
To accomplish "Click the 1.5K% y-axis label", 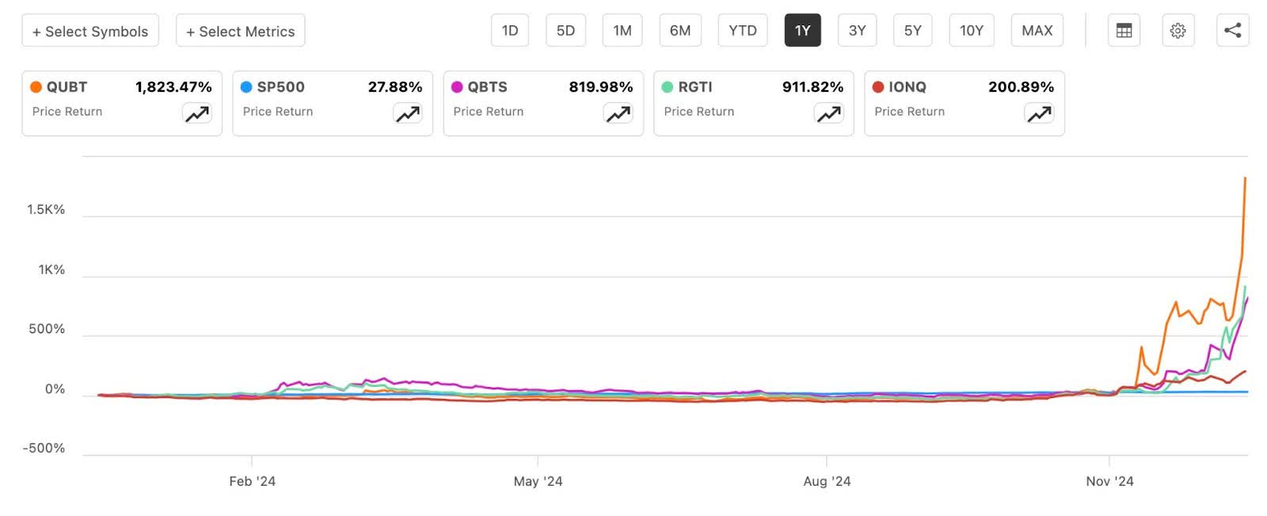I will (46, 210).
